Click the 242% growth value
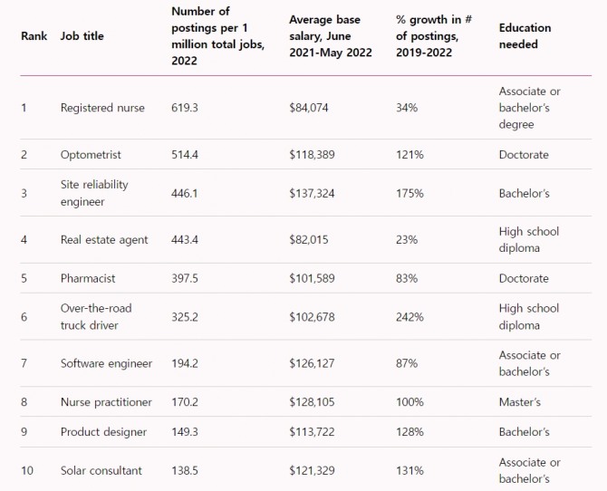The width and height of the screenshot is (607, 491). [x=409, y=317]
